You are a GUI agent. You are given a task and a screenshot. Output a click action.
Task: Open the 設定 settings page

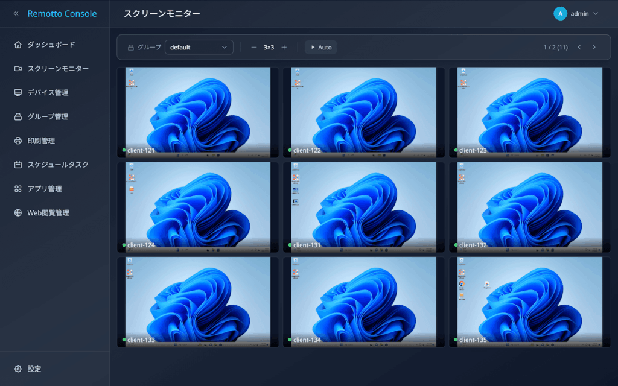coord(34,369)
